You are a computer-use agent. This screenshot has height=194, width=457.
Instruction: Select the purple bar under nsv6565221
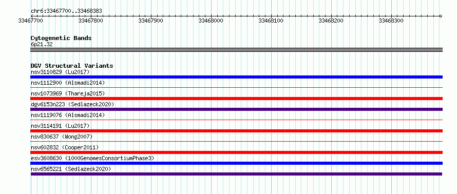[x=236, y=174]
